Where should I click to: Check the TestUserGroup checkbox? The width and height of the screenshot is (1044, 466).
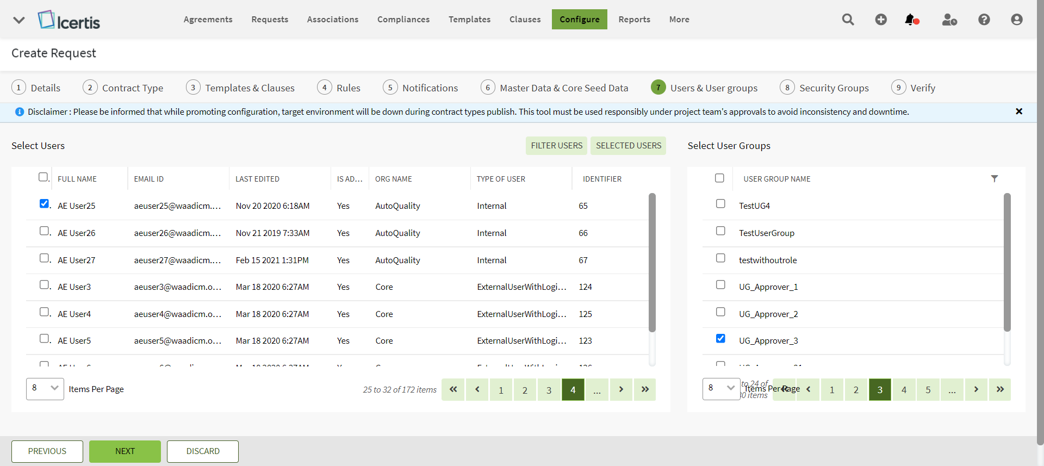pos(720,231)
